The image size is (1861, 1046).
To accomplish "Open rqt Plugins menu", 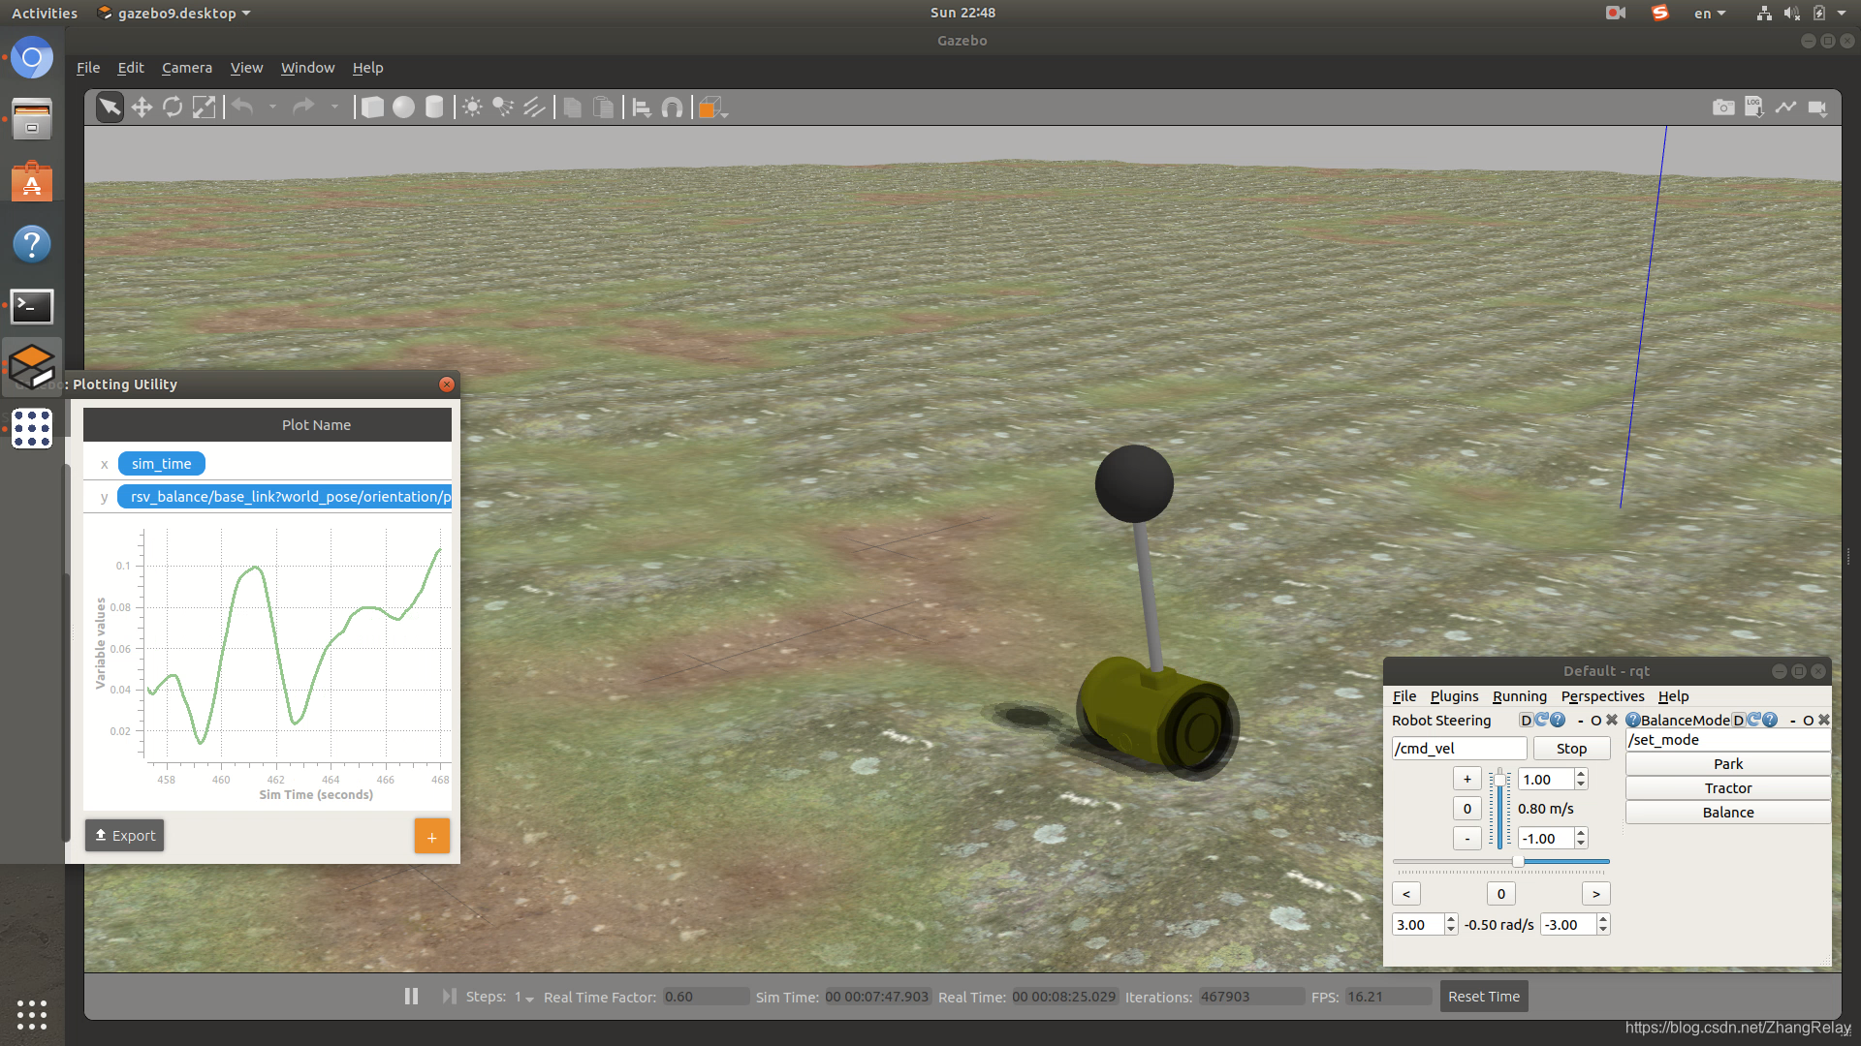I will pos(1454,696).
